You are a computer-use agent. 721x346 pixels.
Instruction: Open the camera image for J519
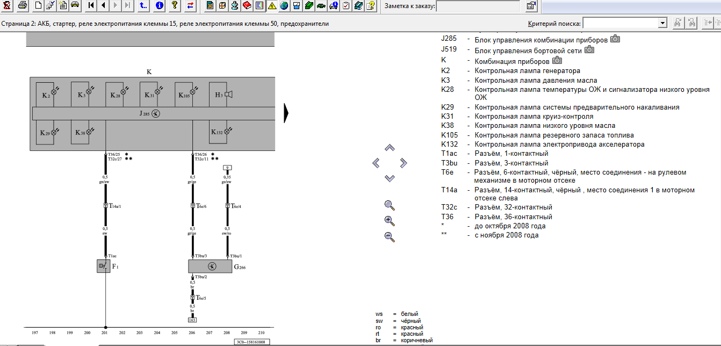[589, 49]
